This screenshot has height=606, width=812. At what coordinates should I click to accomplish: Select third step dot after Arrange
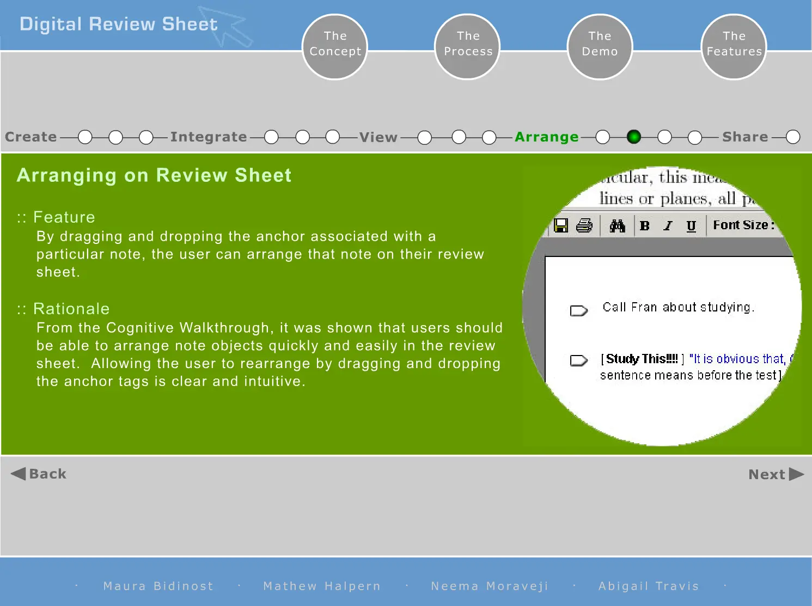[664, 137]
